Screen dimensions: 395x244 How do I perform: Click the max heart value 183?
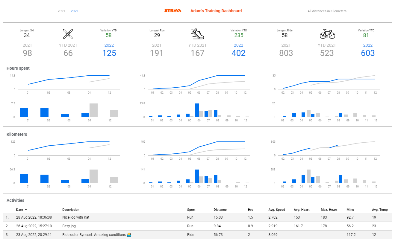pyautogui.click(x=323, y=217)
